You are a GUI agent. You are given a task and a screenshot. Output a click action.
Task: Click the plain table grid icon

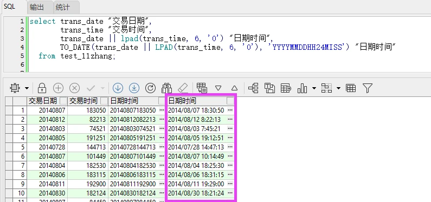(x=351, y=88)
